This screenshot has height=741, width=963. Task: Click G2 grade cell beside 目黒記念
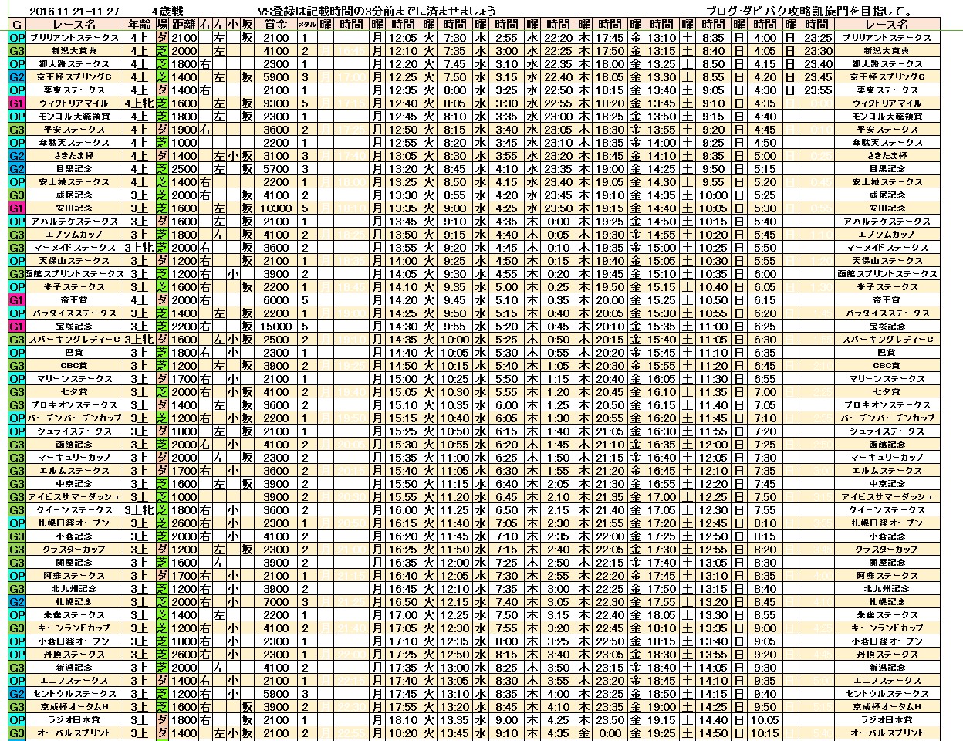click(17, 169)
